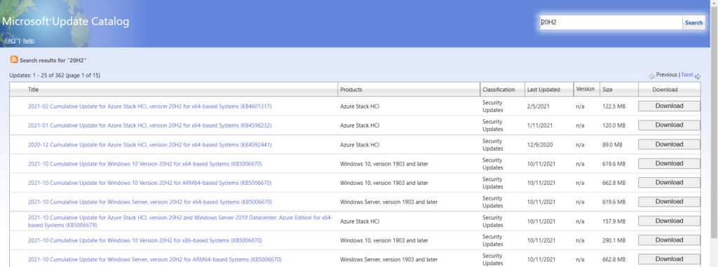The height and width of the screenshot is (267, 718).
Task: Click the Search button
Action: 693,22
